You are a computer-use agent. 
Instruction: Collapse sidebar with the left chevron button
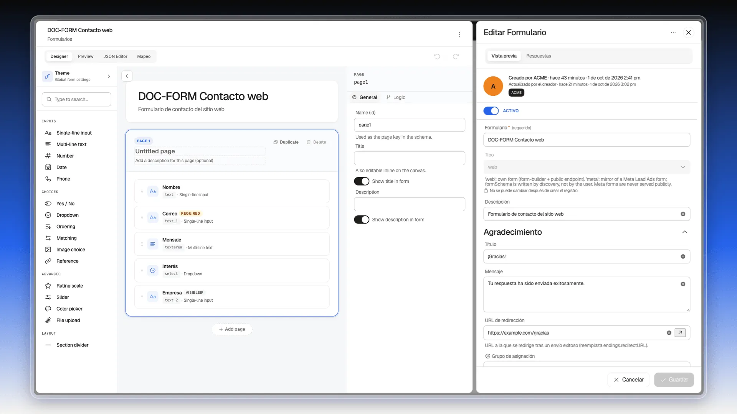[x=127, y=76]
